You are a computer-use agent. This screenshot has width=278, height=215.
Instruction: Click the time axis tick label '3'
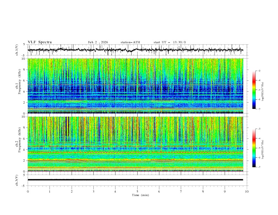pyautogui.click(x=93, y=191)
